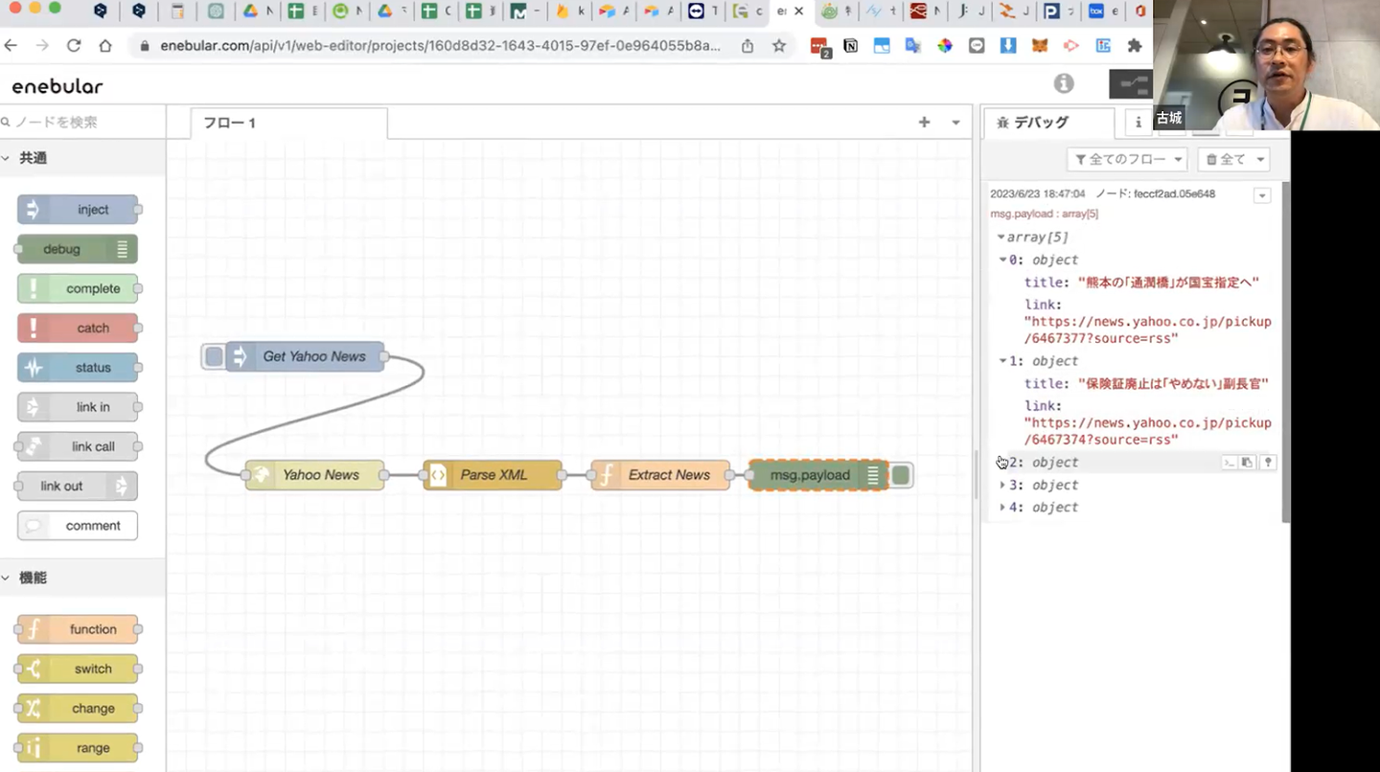Add a new flow with plus icon
Image resolution: width=1380 pixels, height=772 pixels.
pyautogui.click(x=924, y=123)
